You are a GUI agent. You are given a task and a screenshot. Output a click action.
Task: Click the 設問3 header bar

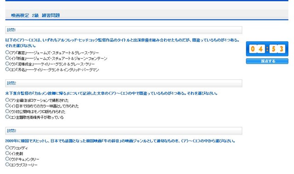click(124, 131)
